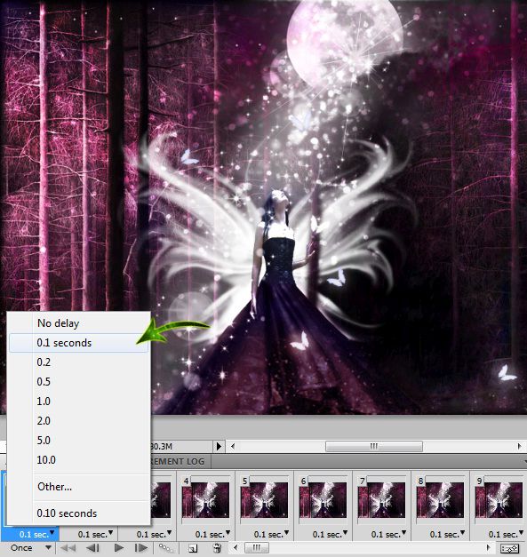Select frame 6 thumbnail
527x557 pixels.
point(323,499)
